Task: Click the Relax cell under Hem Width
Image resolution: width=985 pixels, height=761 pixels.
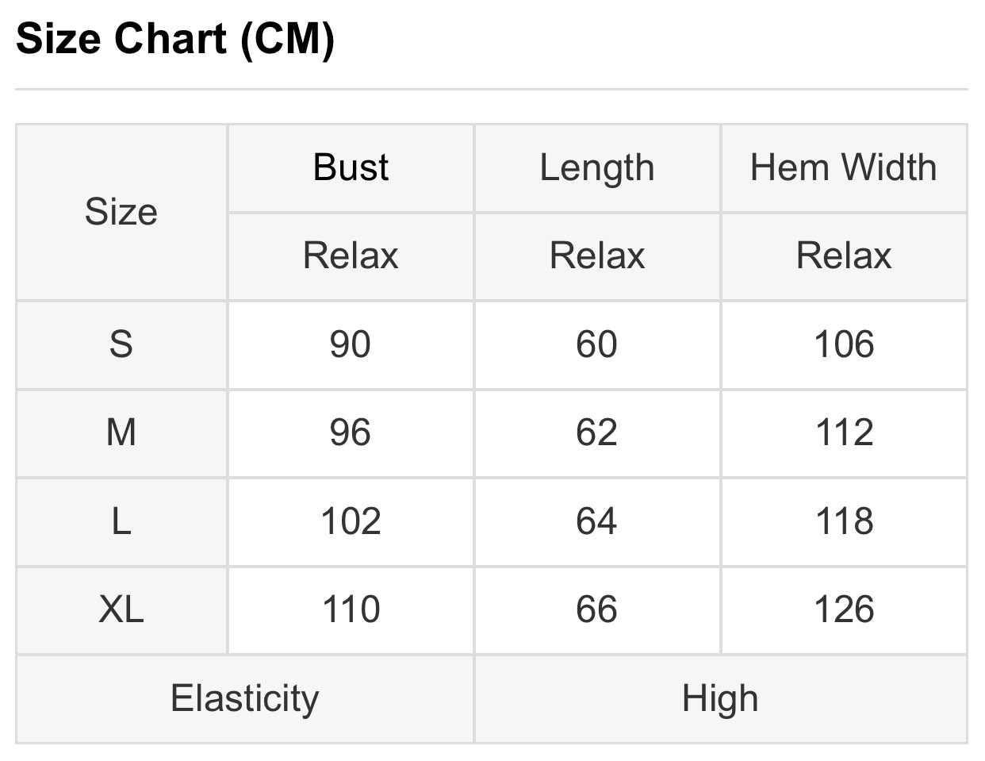Action: click(x=843, y=256)
